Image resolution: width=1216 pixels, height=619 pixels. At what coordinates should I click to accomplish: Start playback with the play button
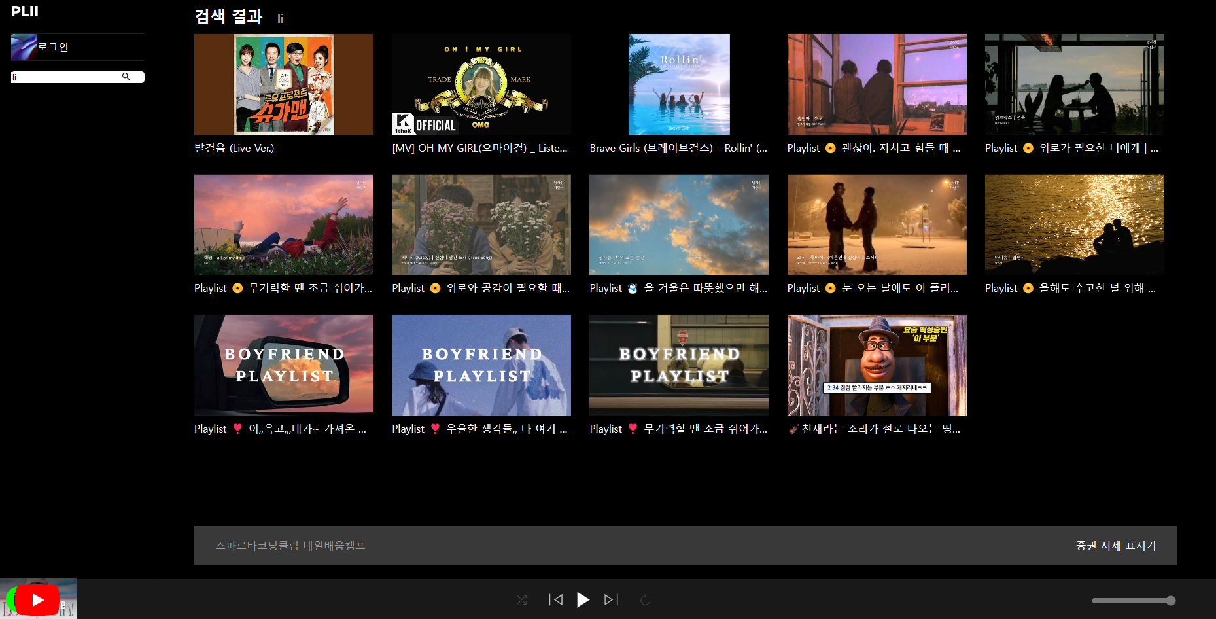[583, 600]
